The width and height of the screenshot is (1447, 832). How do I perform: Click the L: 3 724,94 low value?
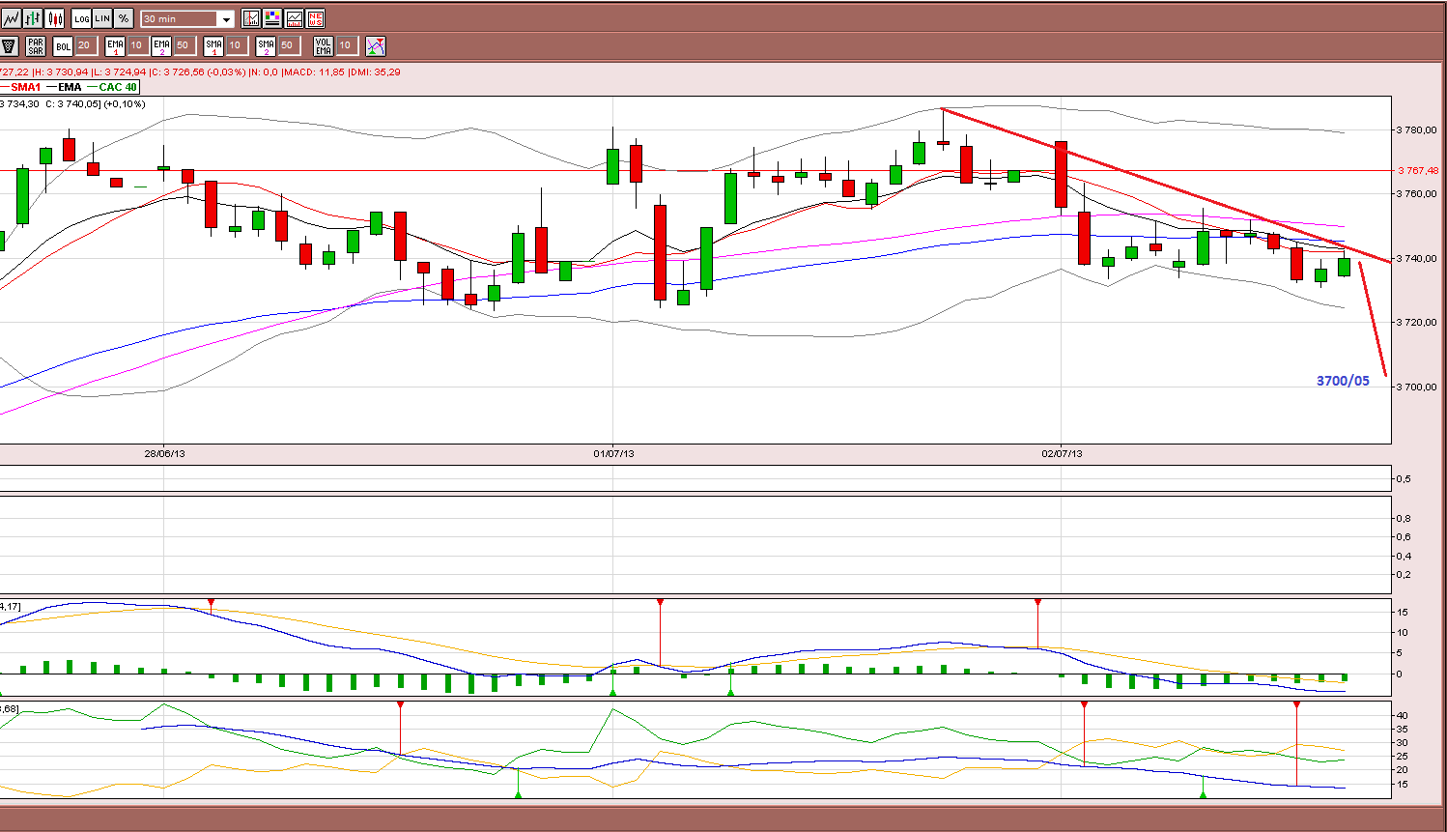[x=120, y=72]
